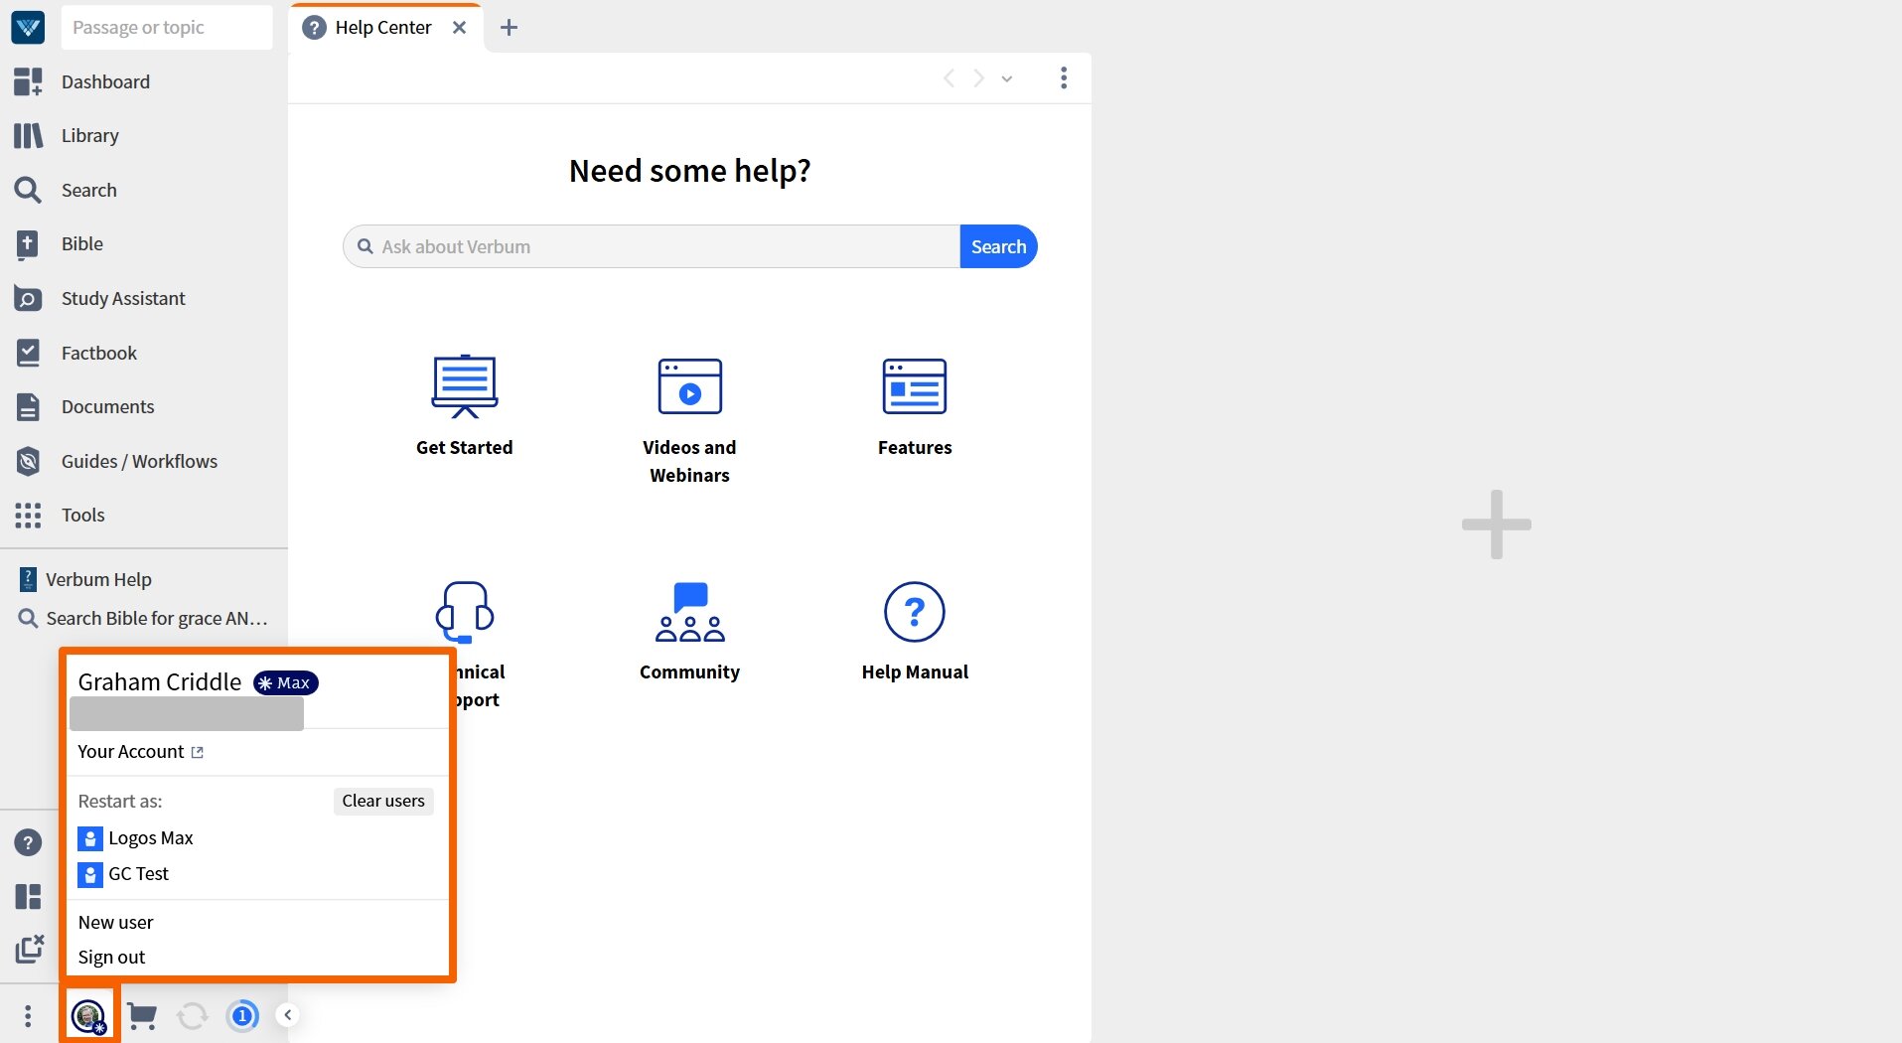Click the Clear users button

pyautogui.click(x=383, y=801)
